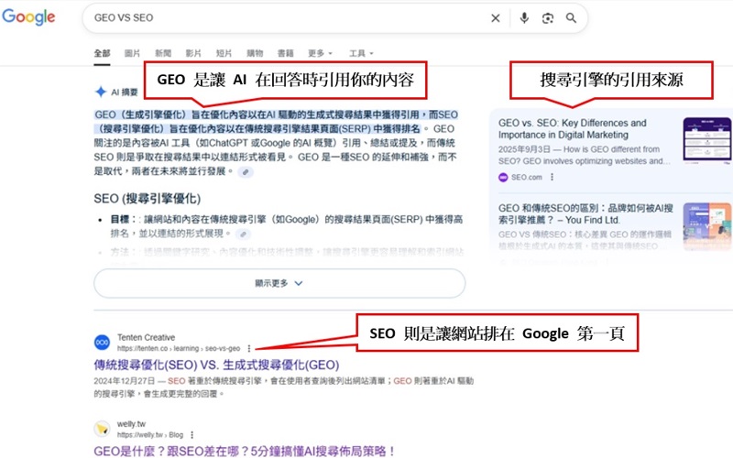This screenshot has width=733, height=458.
Task: Click the link icon after the AI overview paragraph
Action: pos(246,171)
